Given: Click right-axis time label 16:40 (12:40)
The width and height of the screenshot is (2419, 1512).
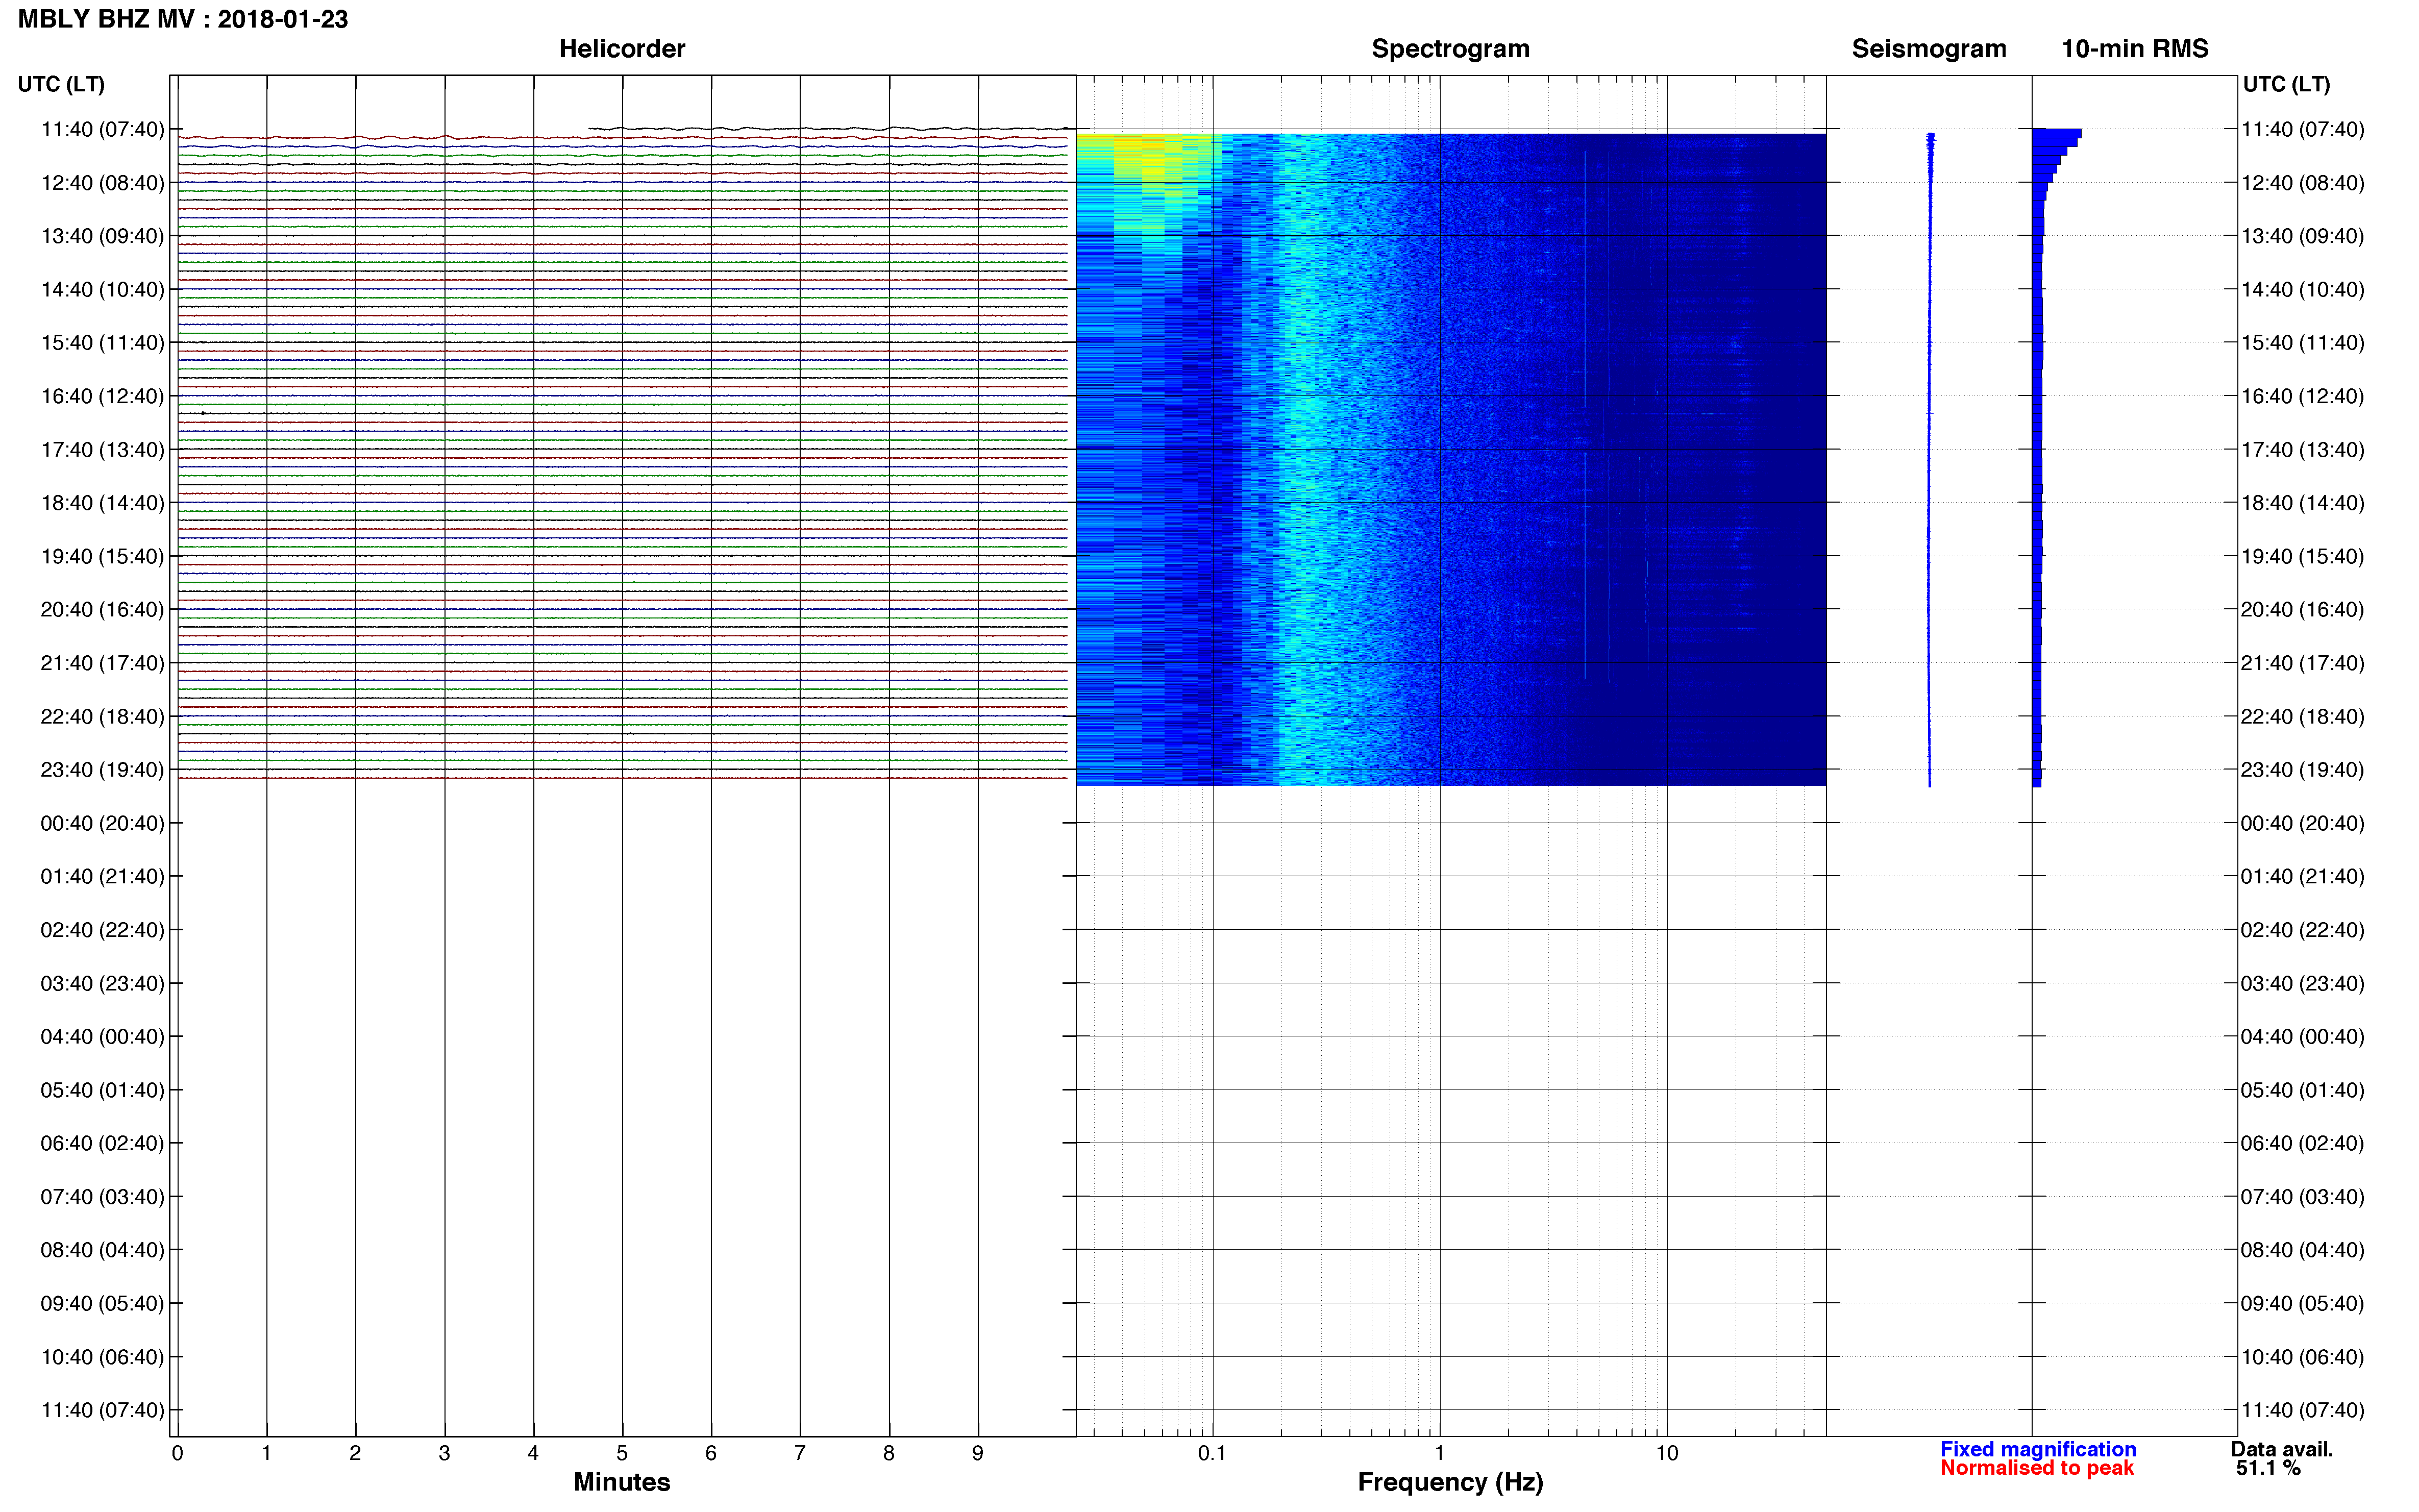Looking at the screenshot, I should click(2302, 396).
